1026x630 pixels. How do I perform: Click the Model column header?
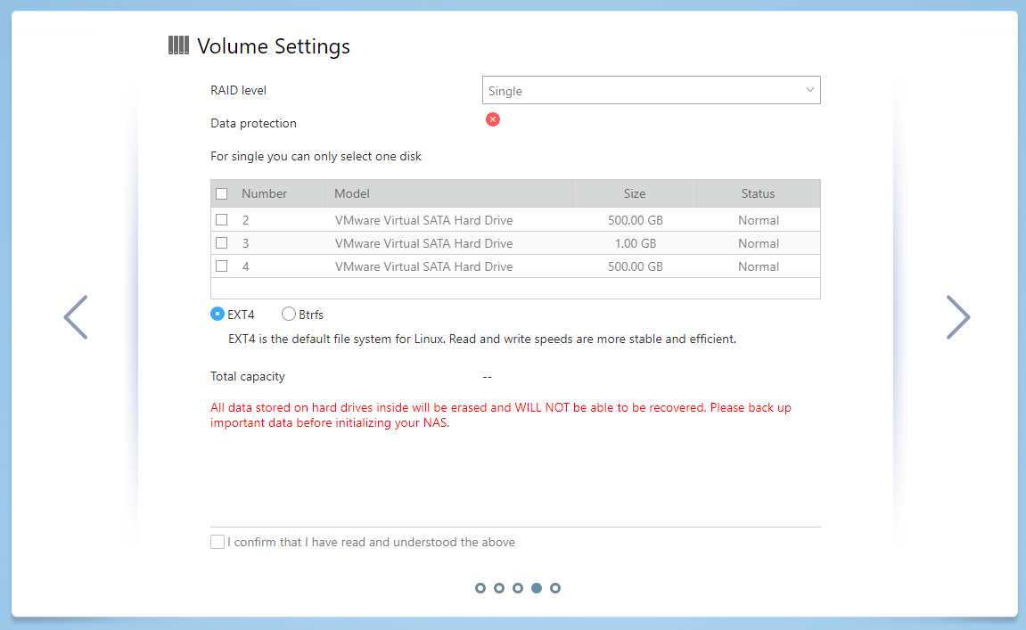click(352, 193)
